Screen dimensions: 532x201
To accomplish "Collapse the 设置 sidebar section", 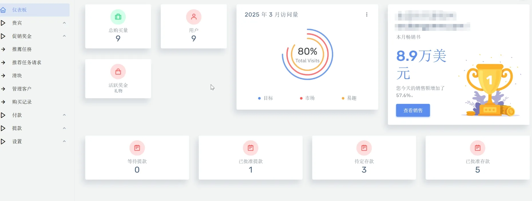I will pos(64,141).
